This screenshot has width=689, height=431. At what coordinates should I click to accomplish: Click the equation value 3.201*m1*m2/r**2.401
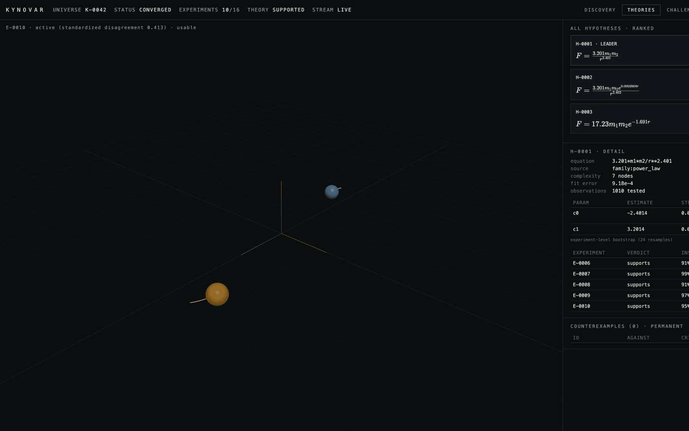(642, 161)
